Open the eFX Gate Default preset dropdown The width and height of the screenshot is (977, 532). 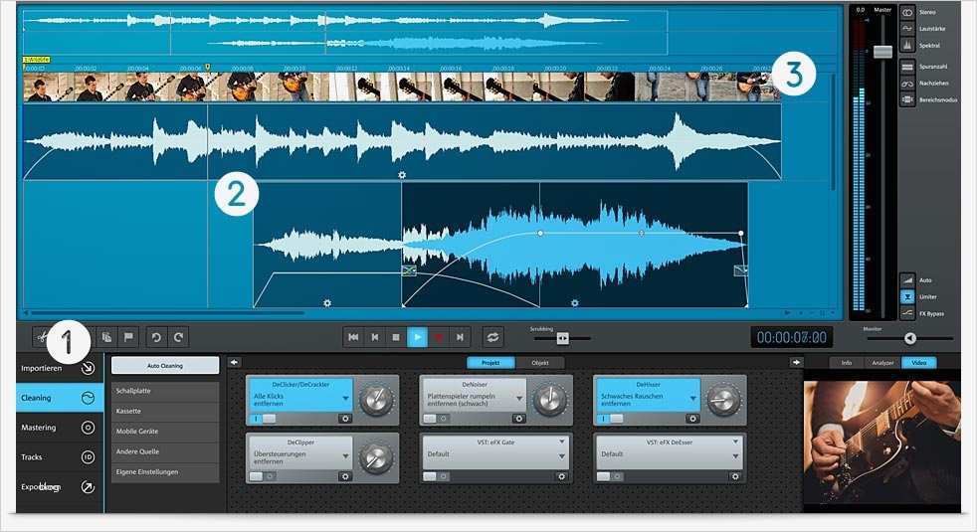tap(561, 456)
